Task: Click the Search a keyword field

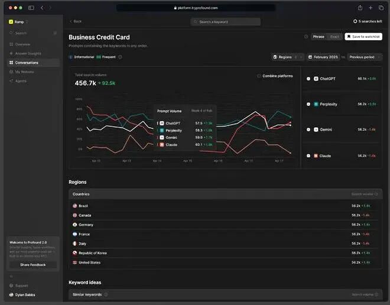Action: pos(226,22)
